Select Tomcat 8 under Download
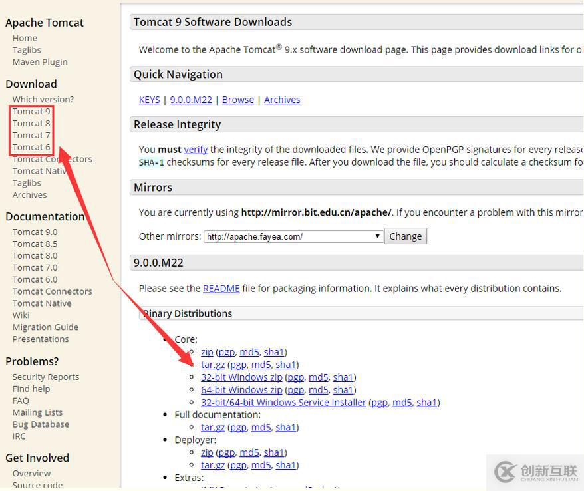Screen dimensions: 584x491 point(31,123)
